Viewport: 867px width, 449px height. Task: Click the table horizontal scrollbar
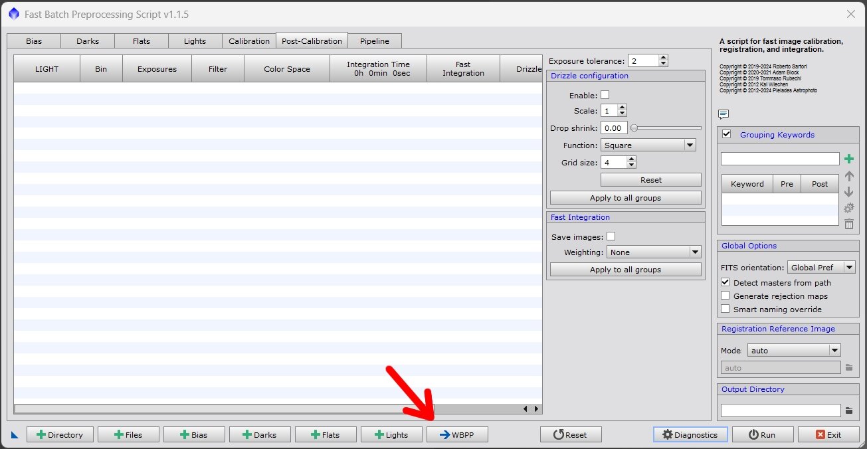(267, 409)
